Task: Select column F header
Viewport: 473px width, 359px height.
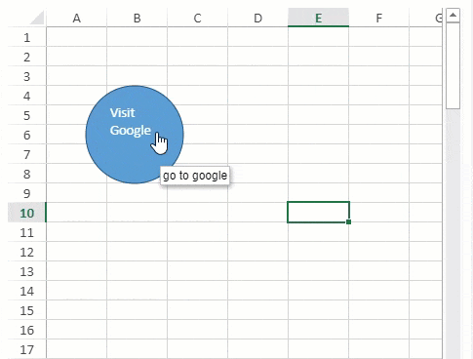Action: 378,18
